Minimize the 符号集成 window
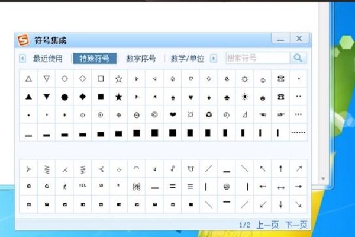Image resolution: width=355 pixels, height=237 pixels. (280, 39)
